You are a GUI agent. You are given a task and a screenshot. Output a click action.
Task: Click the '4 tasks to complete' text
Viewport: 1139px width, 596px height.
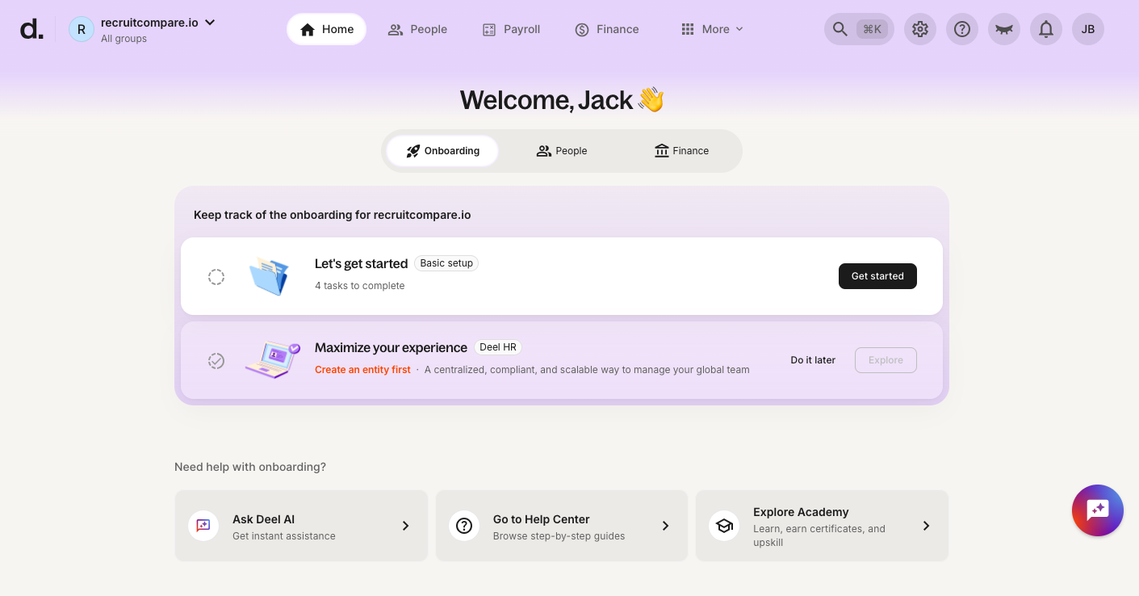click(x=360, y=286)
